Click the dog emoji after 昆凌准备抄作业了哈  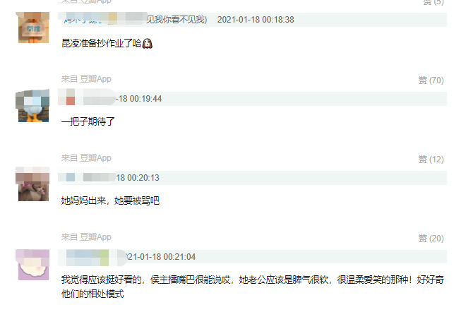148,44
